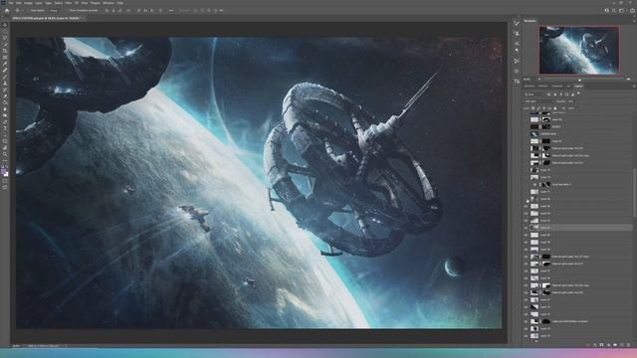
Task: Open status bar info arrow
Action: click(x=67, y=346)
